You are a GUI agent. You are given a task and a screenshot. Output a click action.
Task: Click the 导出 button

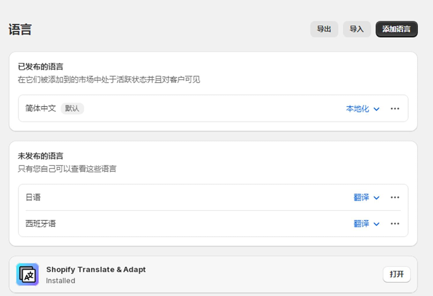tap(324, 29)
